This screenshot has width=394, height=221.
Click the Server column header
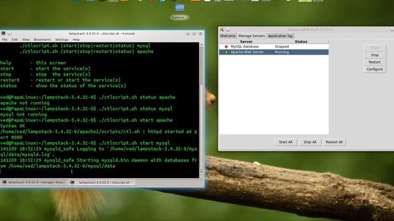coord(246,42)
